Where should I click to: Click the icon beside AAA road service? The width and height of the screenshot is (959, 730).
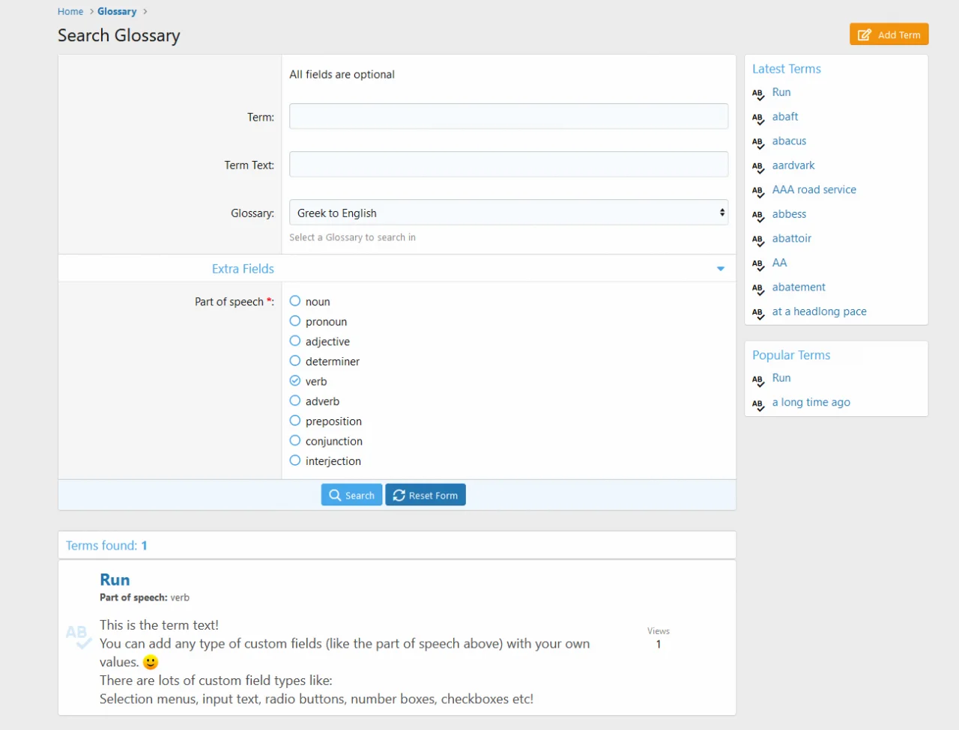[758, 191]
